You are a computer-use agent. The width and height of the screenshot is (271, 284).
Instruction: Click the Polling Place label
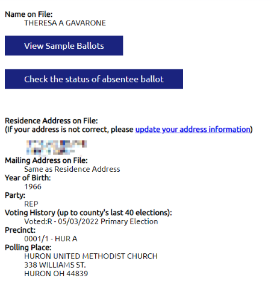(x=28, y=247)
